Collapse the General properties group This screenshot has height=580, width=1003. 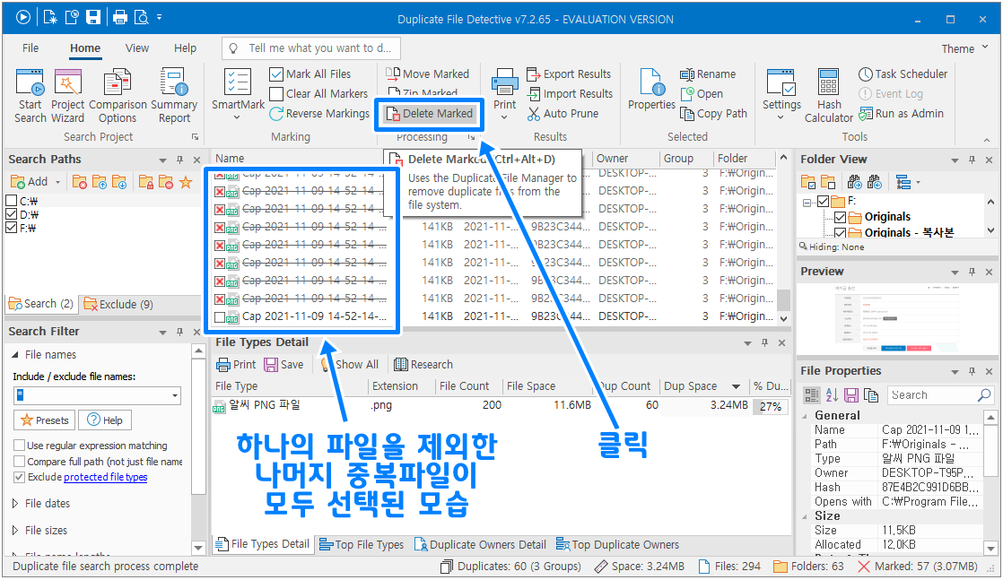pos(806,416)
